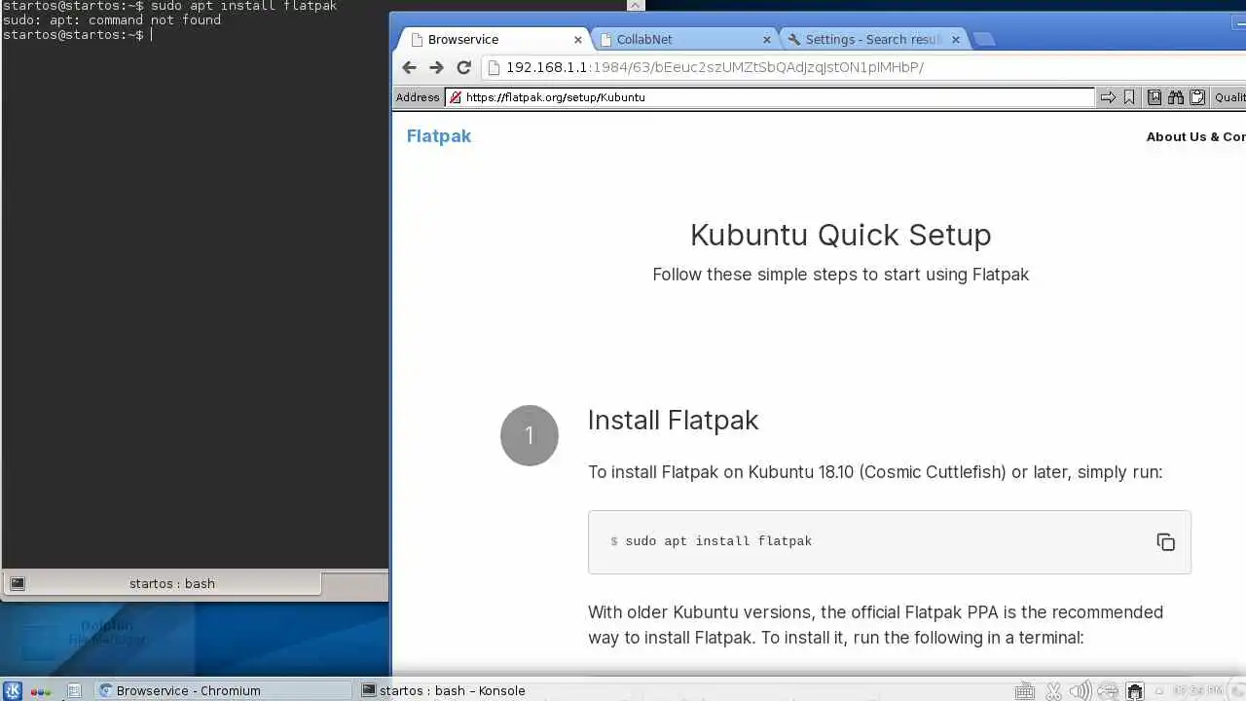Click the Browservice Address field
The image size is (1246, 701).
coord(769,97)
